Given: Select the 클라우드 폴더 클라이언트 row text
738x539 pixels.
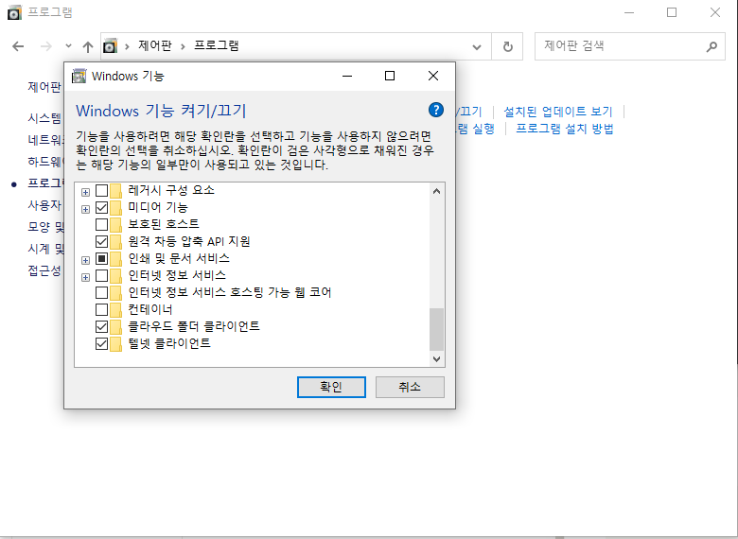Looking at the screenshot, I should tap(194, 326).
